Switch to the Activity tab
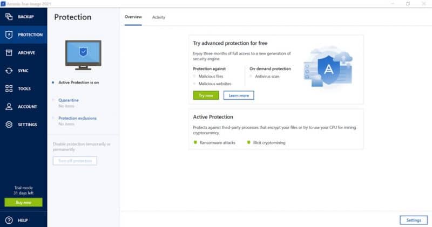Screen dimensions: 432x227 coord(159,17)
